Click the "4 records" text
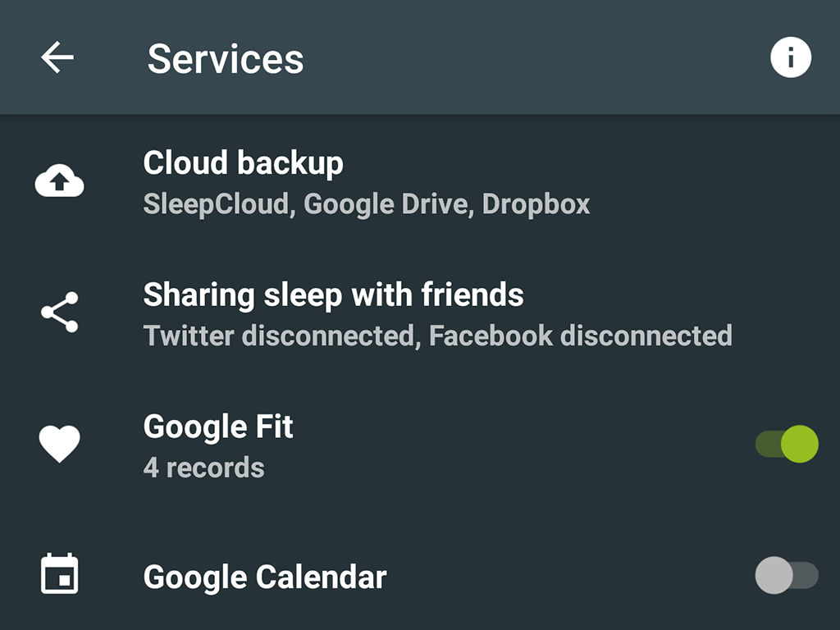Screen dimensions: 840x630 tap(203, 468)
